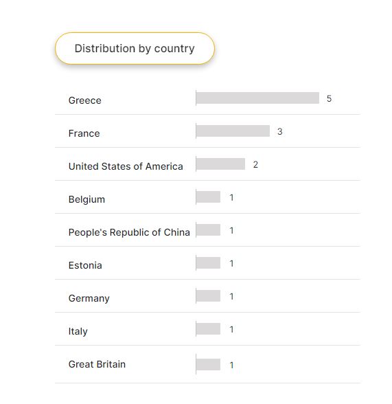Select the Great Britain country label
Screen dimensions: 392x404
97,364
